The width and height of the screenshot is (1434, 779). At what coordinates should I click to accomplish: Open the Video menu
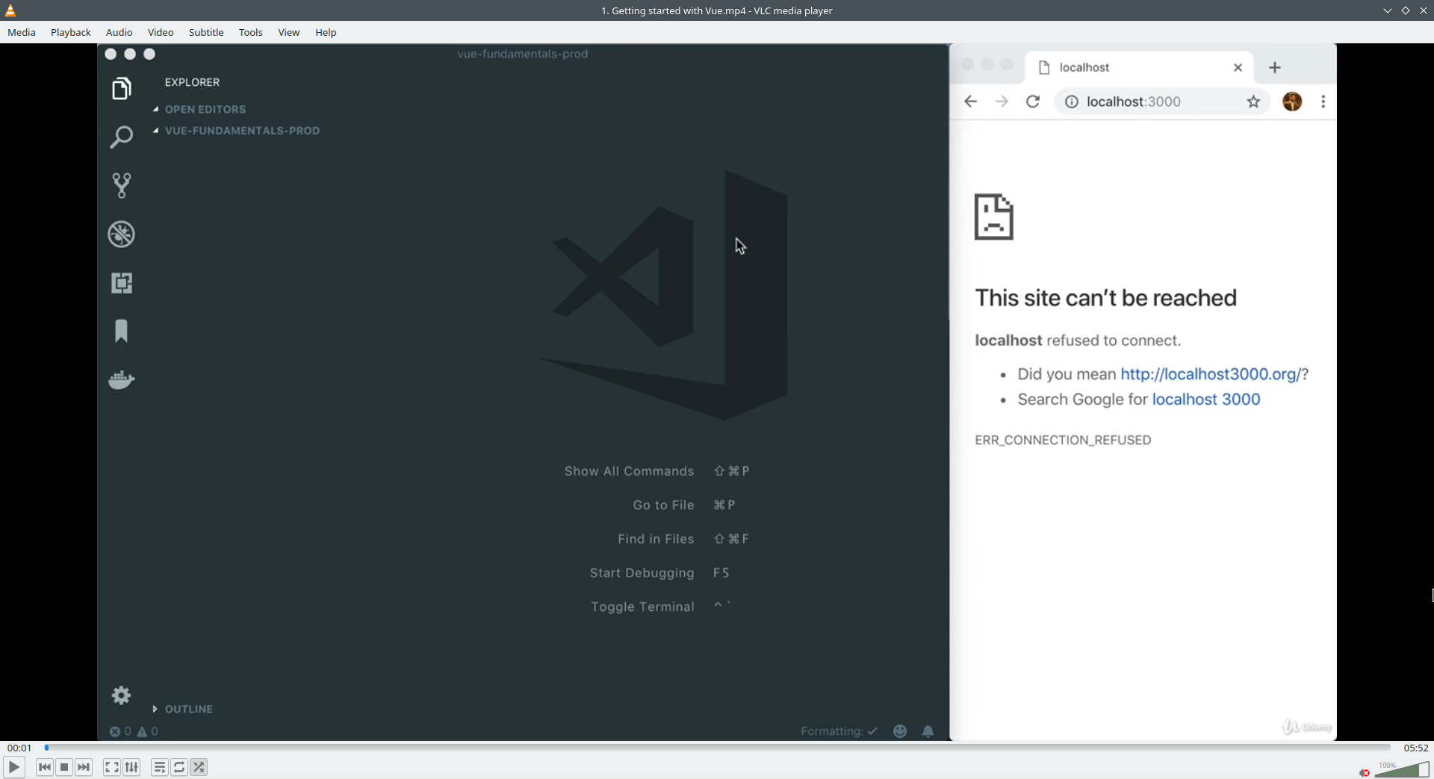pyautogui.click(x=161, y=32)
